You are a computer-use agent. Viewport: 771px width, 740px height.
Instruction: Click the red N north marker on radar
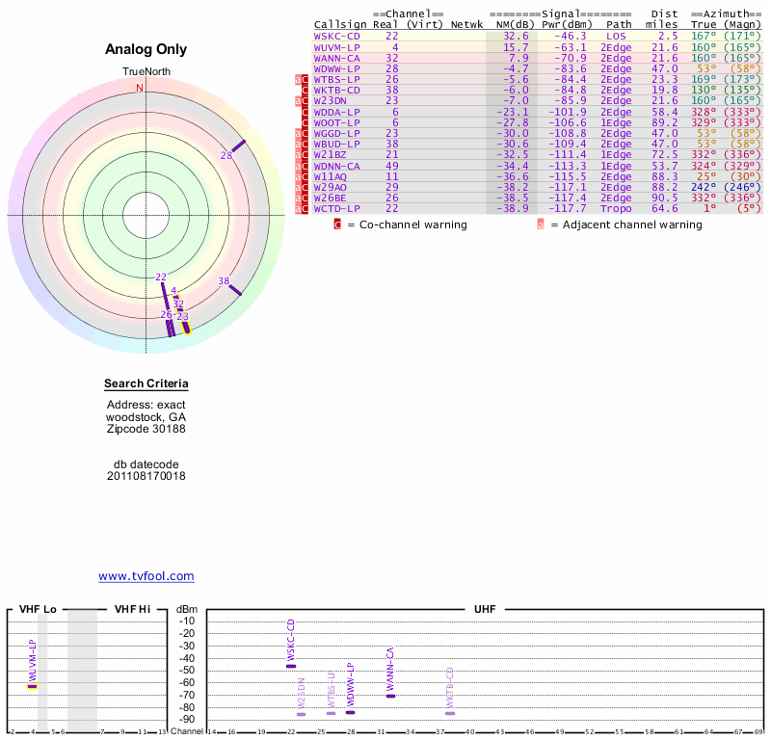(140, 88)
